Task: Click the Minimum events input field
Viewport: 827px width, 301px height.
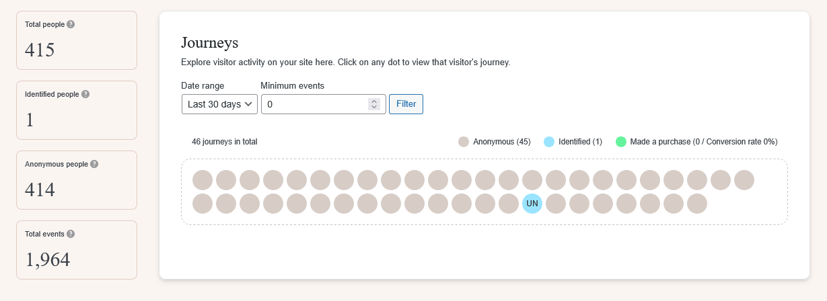Action: [x=324, y=104]
